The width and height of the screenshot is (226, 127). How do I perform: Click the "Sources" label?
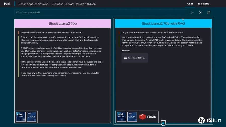tap(126, 51)
